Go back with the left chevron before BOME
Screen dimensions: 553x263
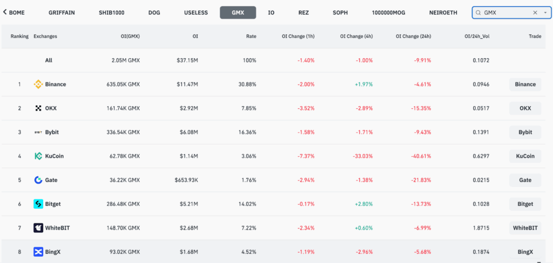point(5,12)
